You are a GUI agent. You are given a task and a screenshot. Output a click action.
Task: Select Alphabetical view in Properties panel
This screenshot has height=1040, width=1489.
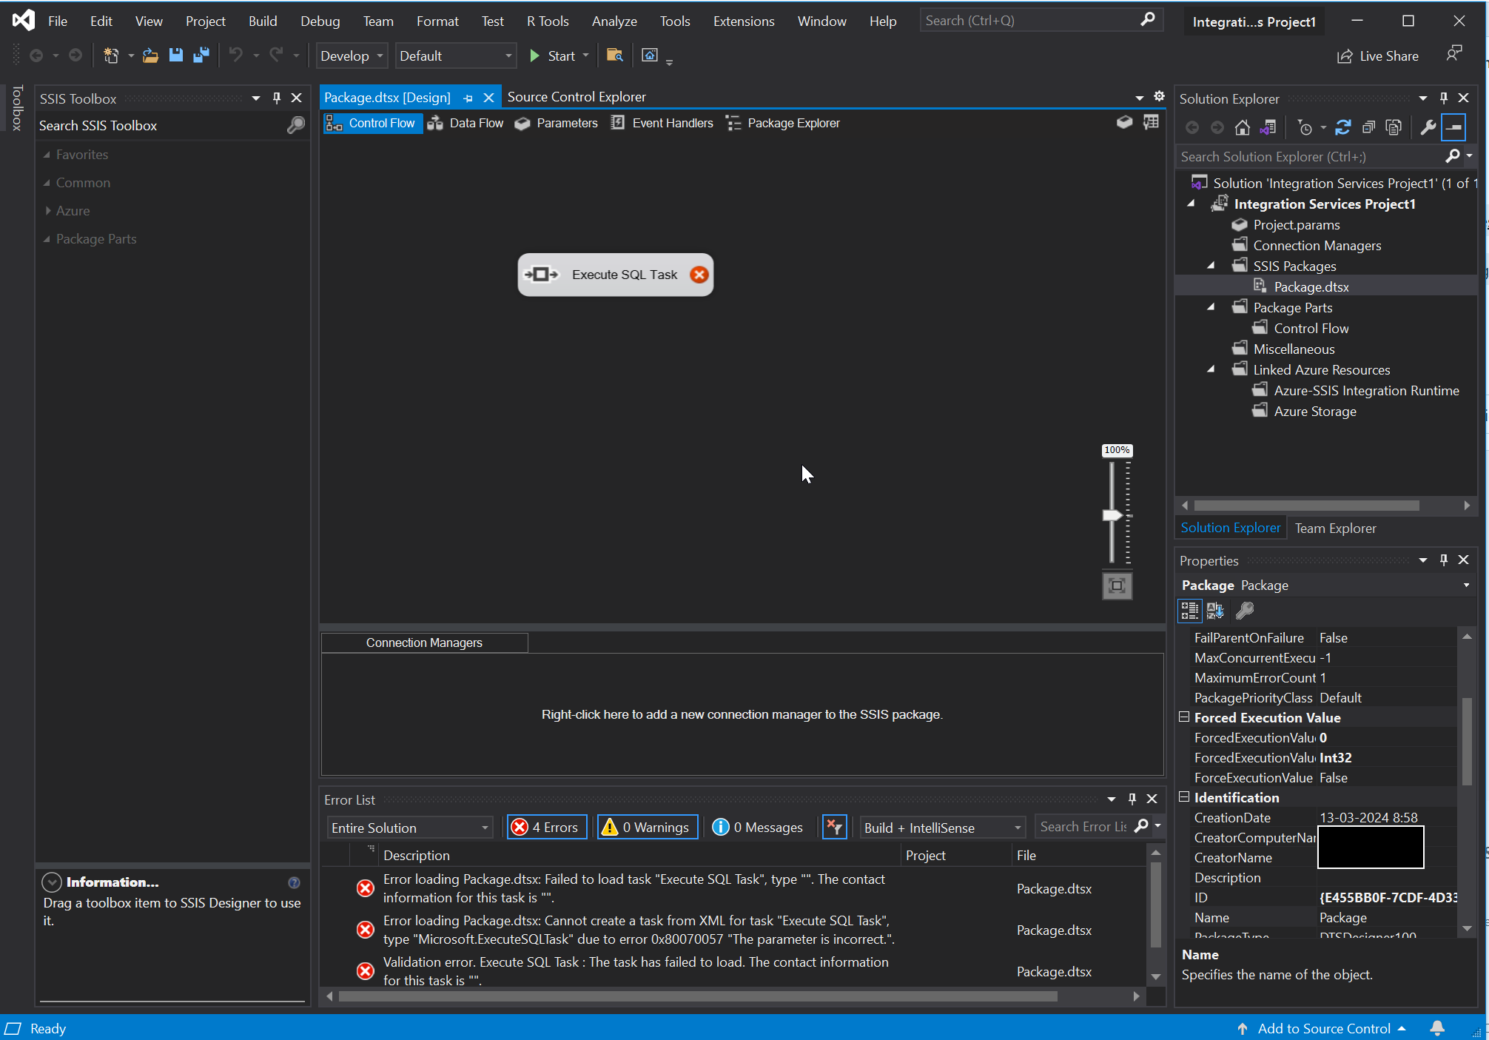[1214, 610]
